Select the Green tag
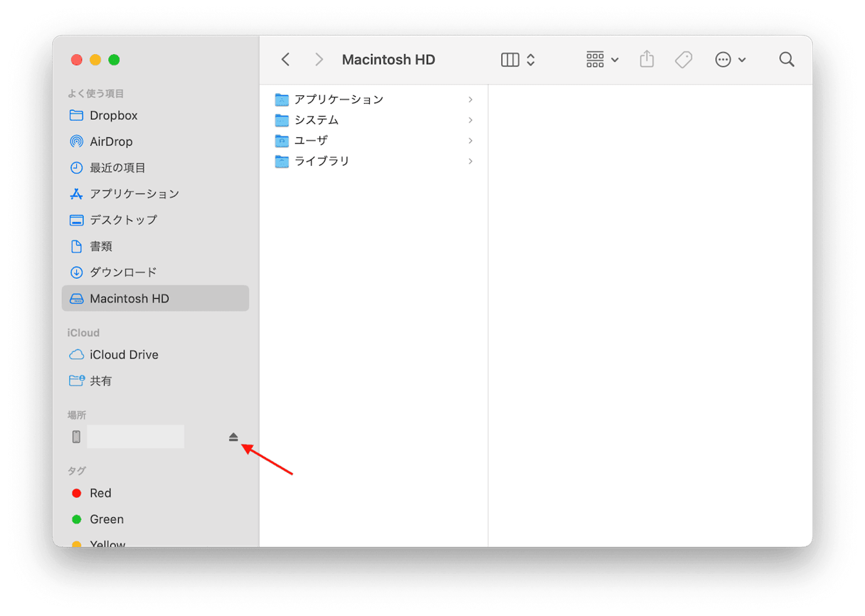This screenshot has width=865, height=616. coord(106,519)
